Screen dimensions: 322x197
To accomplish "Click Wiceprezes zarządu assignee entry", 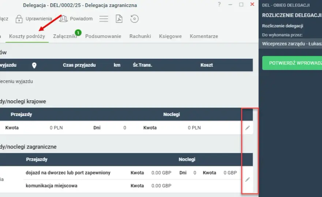I will coord(291,44).
